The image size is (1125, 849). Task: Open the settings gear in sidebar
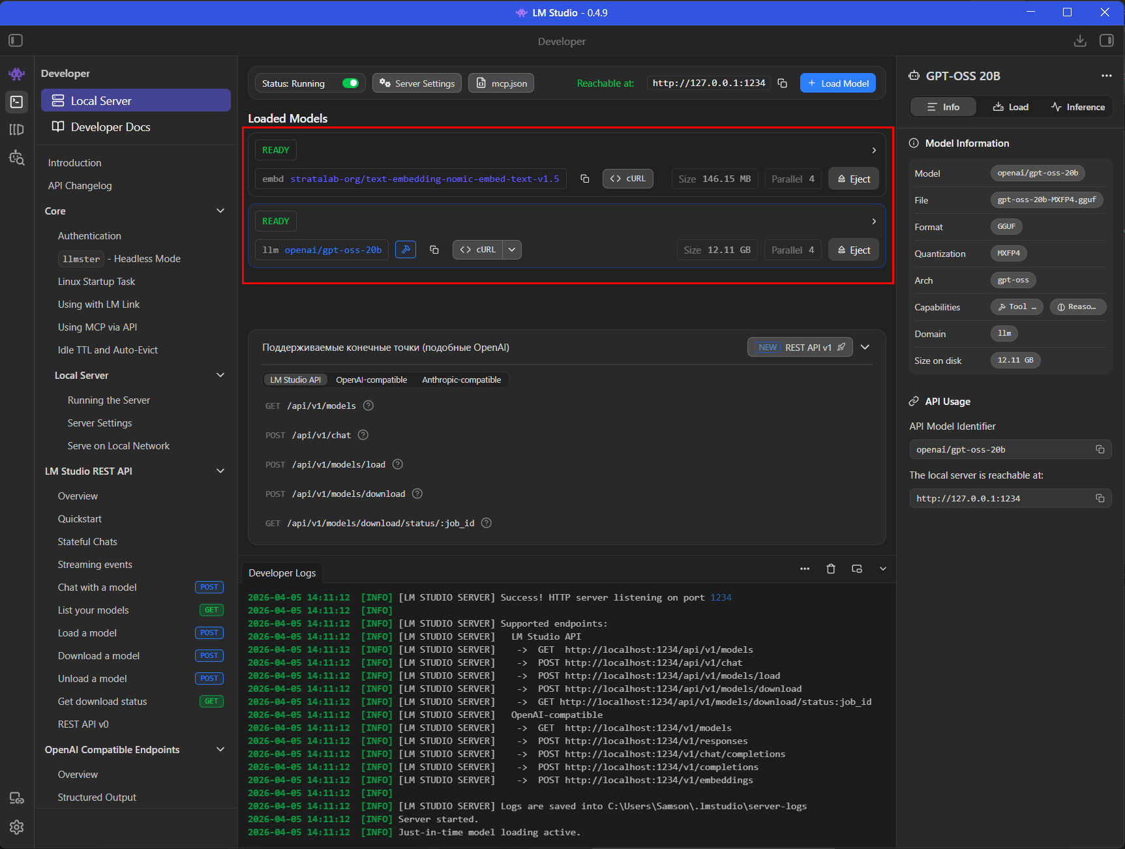coord(17,827)
